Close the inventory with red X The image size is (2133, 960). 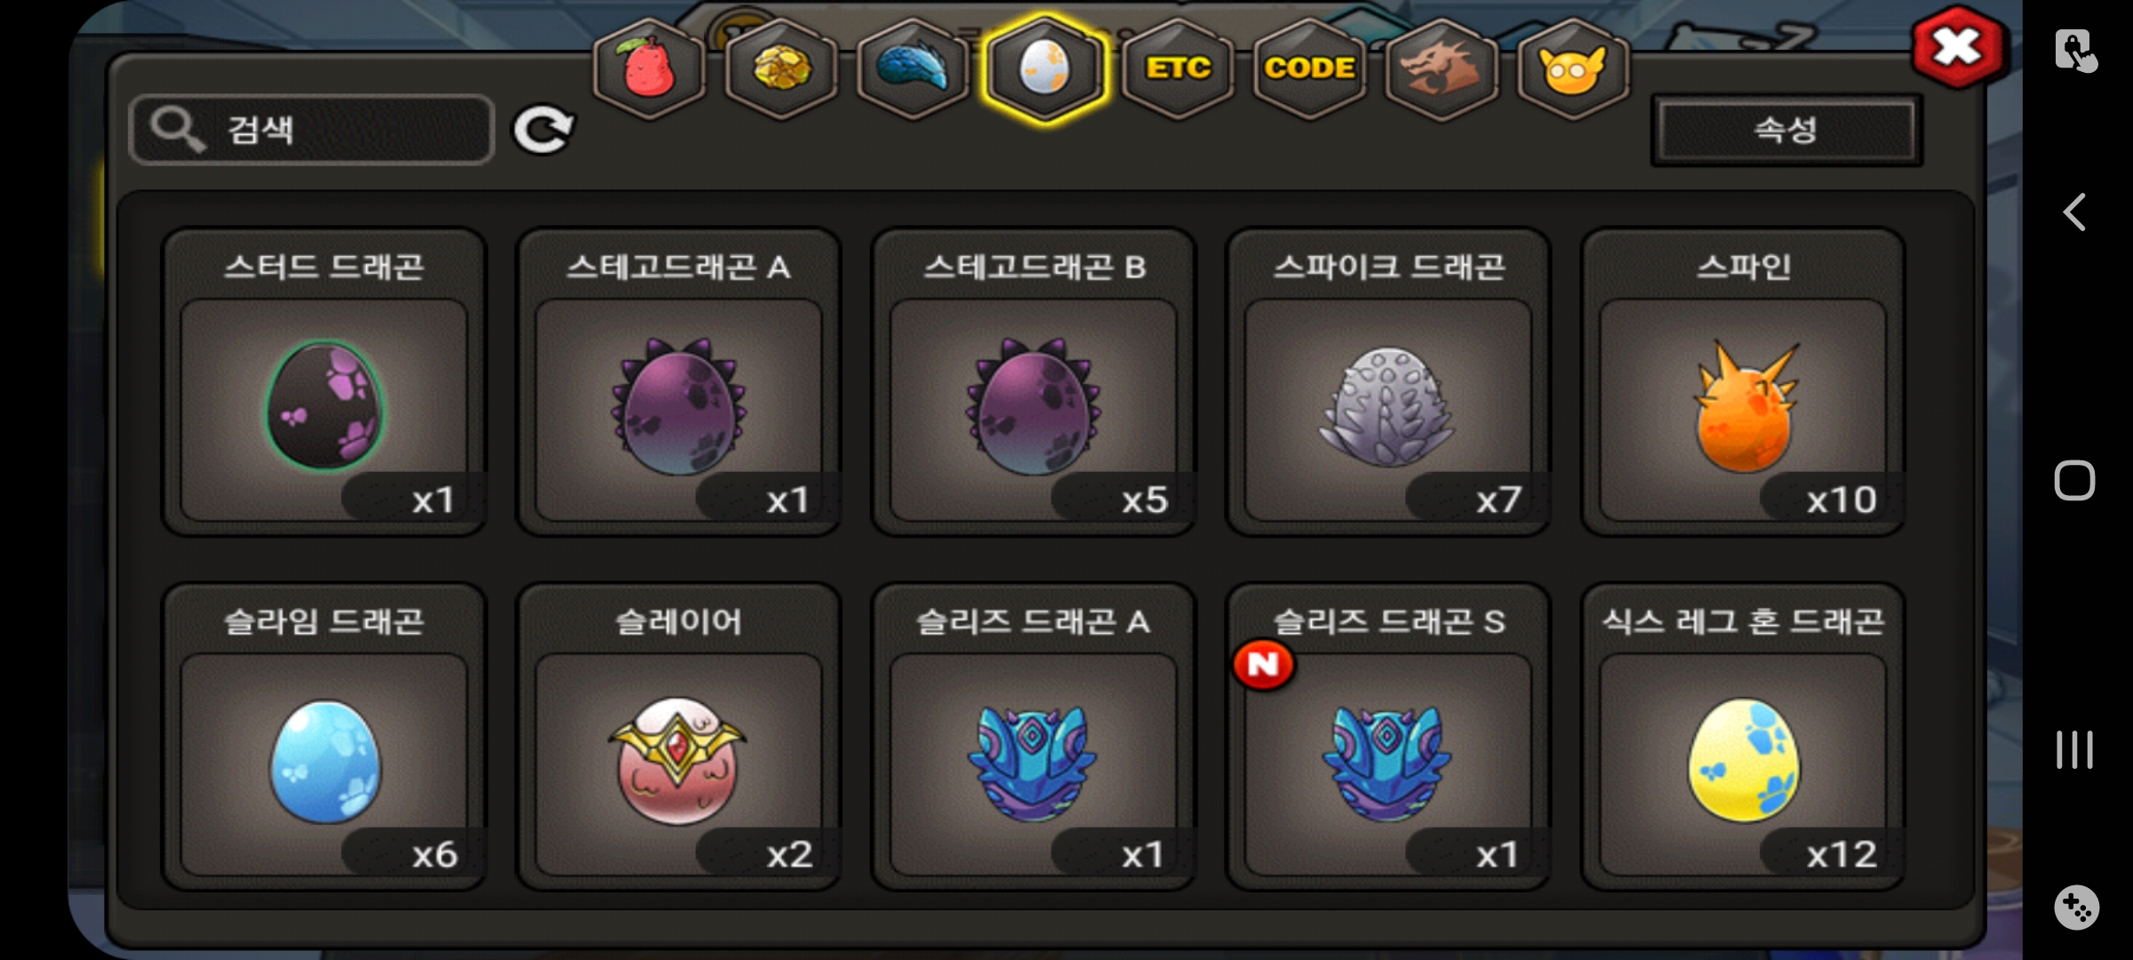(x=1959, y=48)
